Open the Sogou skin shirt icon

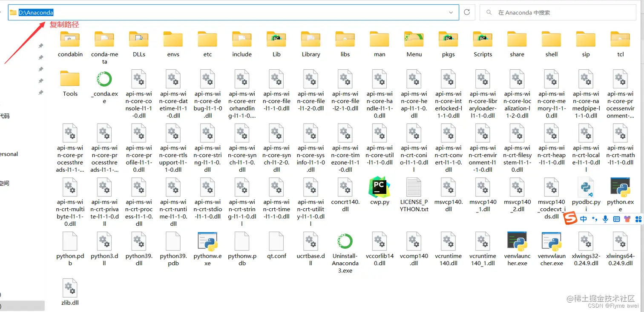[x=627, y=219]
